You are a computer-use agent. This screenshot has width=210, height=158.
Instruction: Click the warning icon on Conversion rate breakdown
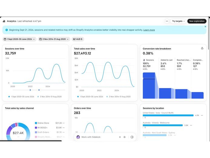coord(202,48)
